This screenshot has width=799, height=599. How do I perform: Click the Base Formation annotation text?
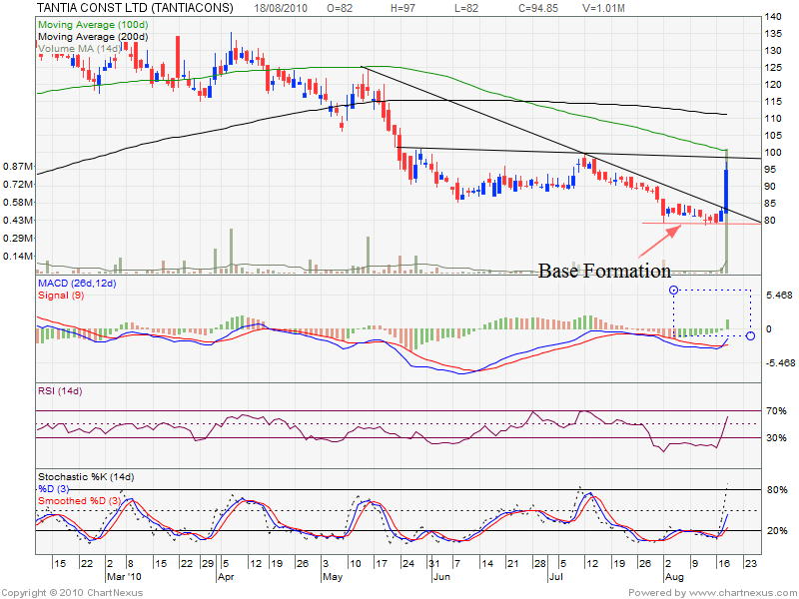point(604,271)
